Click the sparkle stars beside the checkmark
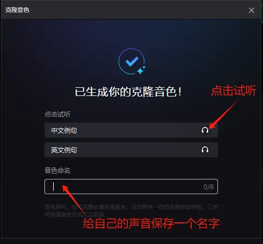The height and width of the screenshot is (244, 263). [141, 70]
